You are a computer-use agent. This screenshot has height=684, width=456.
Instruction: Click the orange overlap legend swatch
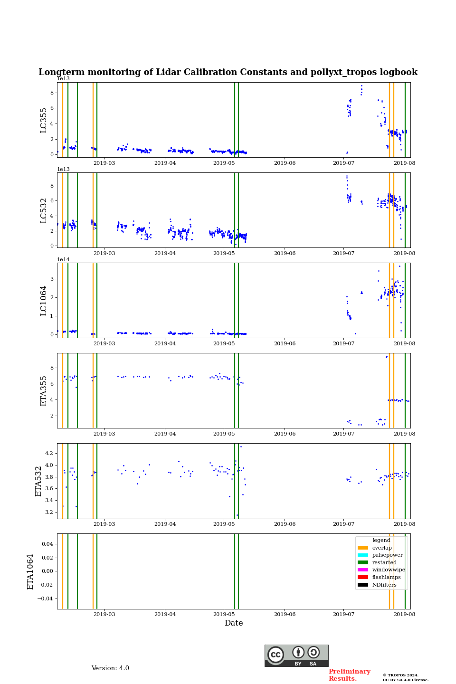363,548
